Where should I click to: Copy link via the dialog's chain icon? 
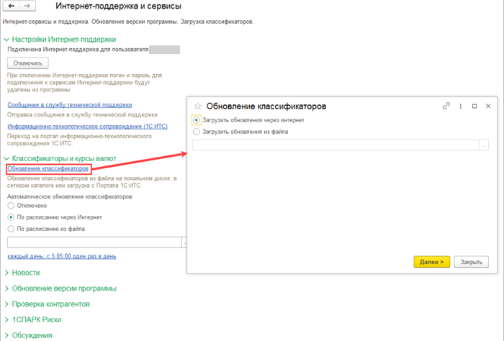click(446, 106)
